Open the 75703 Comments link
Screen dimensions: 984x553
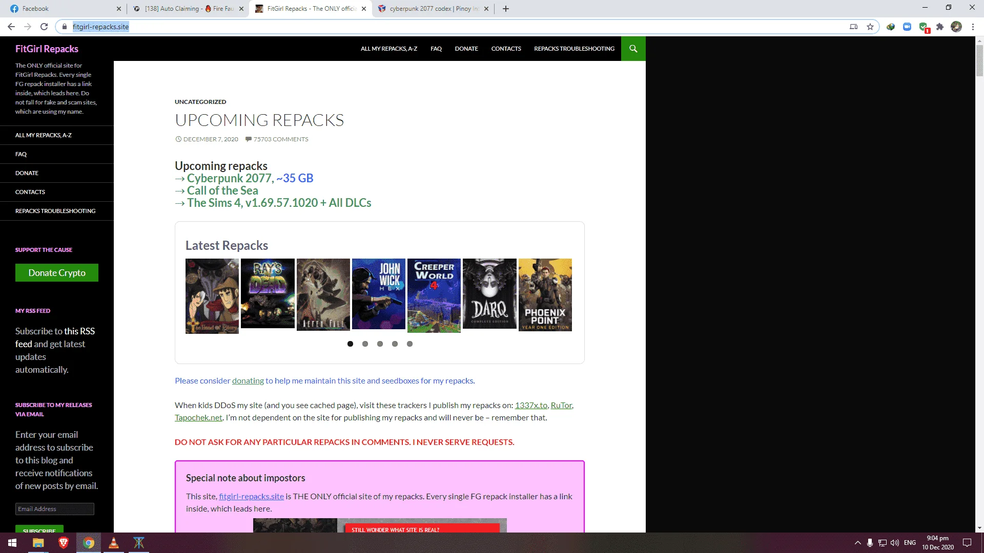(x=281, y=139)
